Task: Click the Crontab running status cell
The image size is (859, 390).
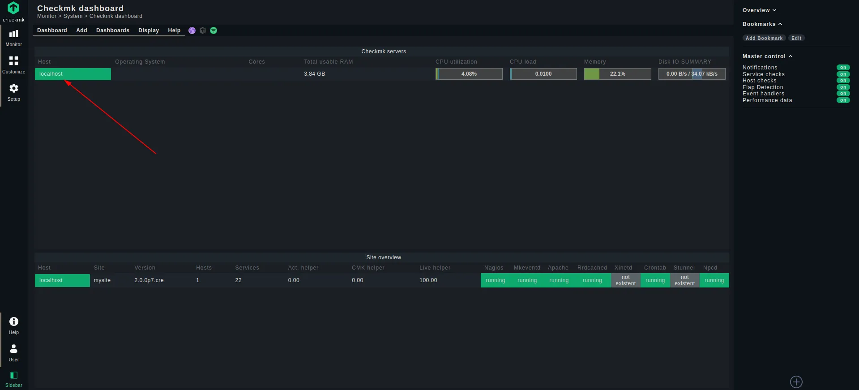Action: tap(655, 280)
